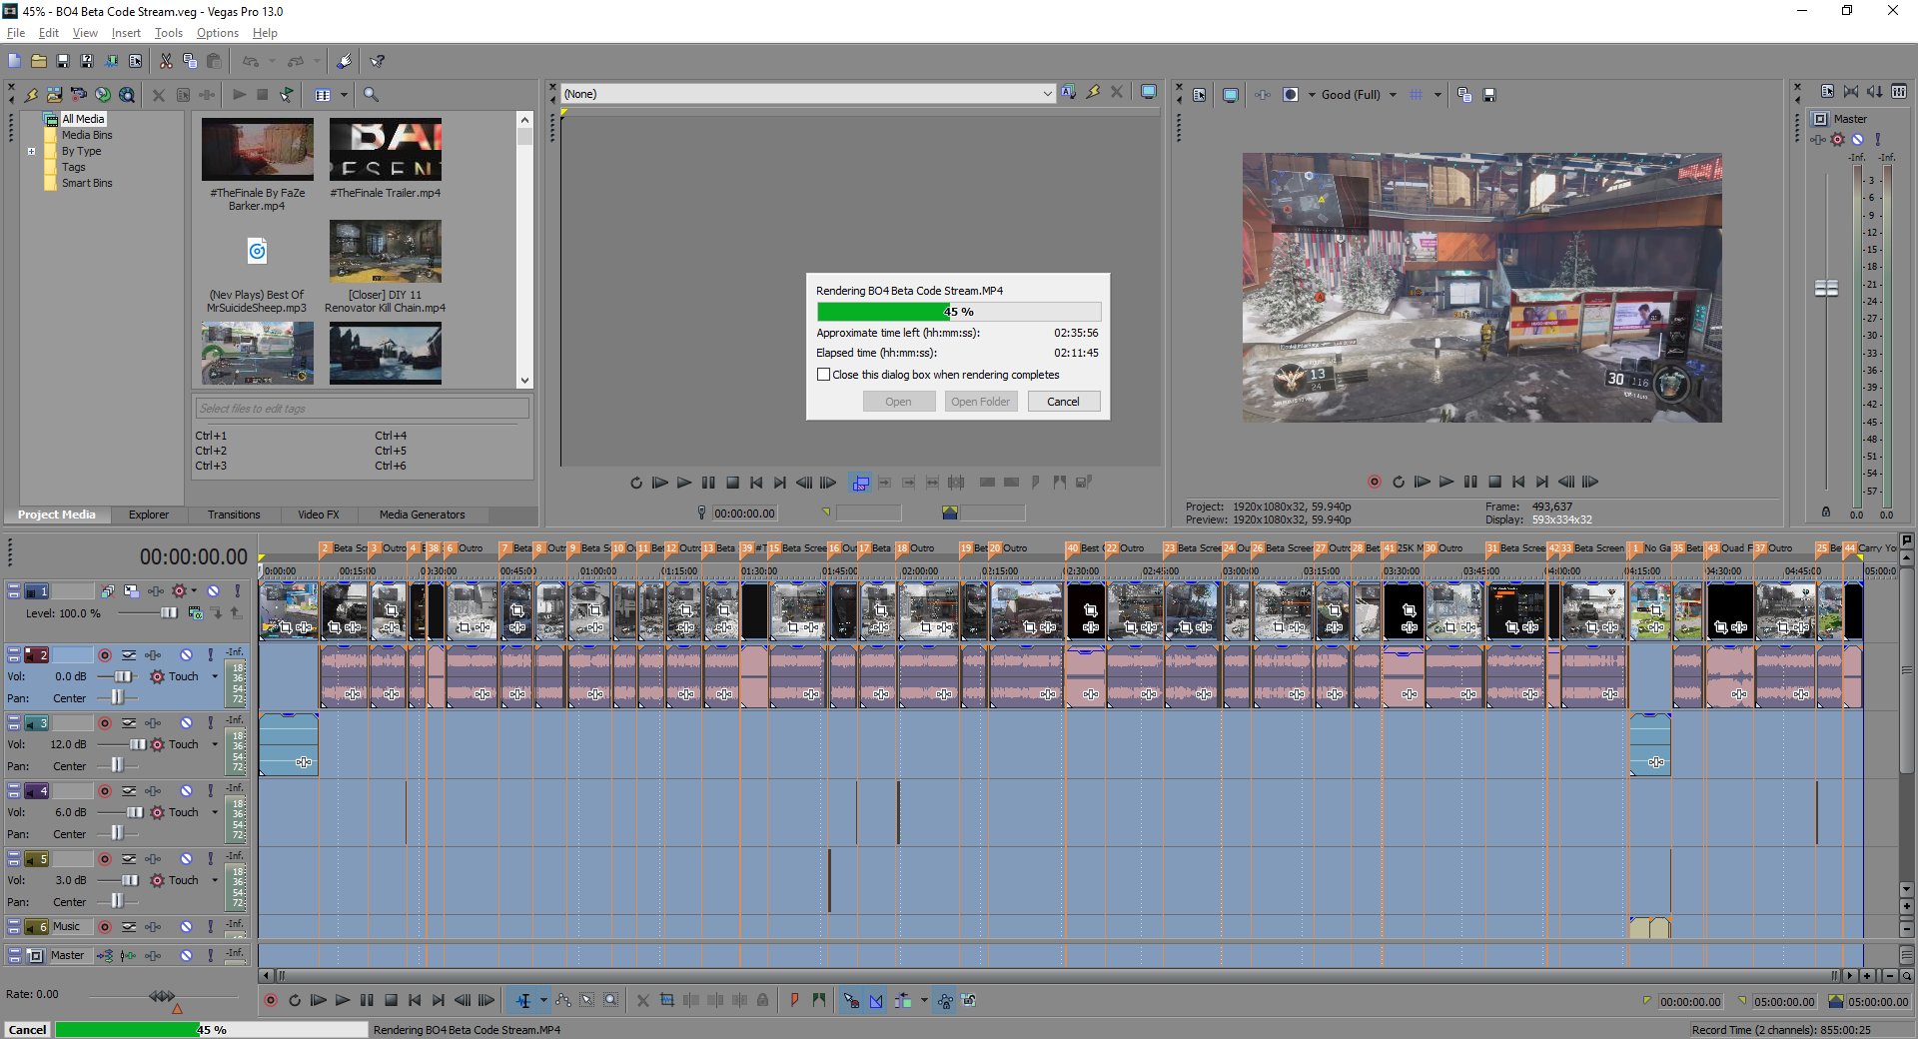Screen dimensions: 1918x1039
Task: Expand the By Type media bin
Action: point(32,152)
